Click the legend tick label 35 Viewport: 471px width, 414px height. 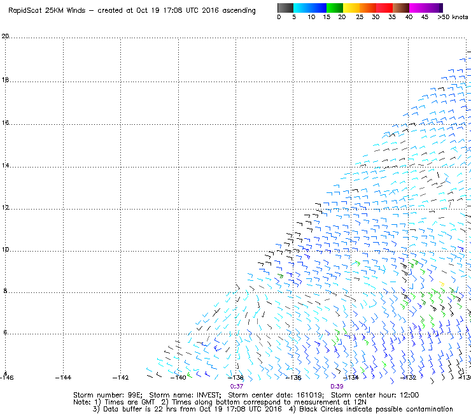(x=392, y=17)
